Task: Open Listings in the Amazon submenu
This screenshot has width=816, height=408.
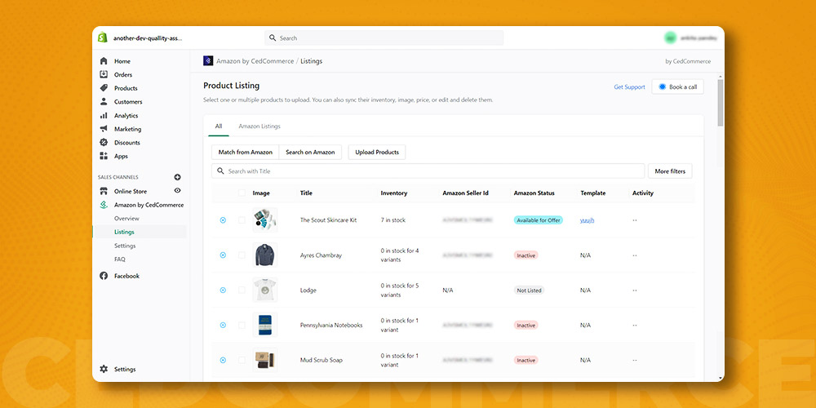Action: point(124,232)
